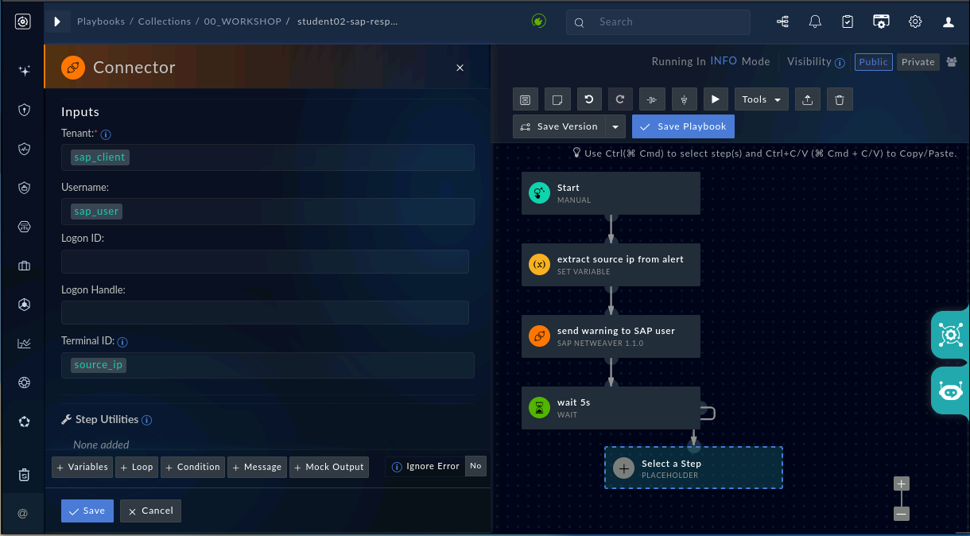
Task: Open the hierarchy tree icon in the top bar
Action: pyautogui.click(x=783, y=22)
